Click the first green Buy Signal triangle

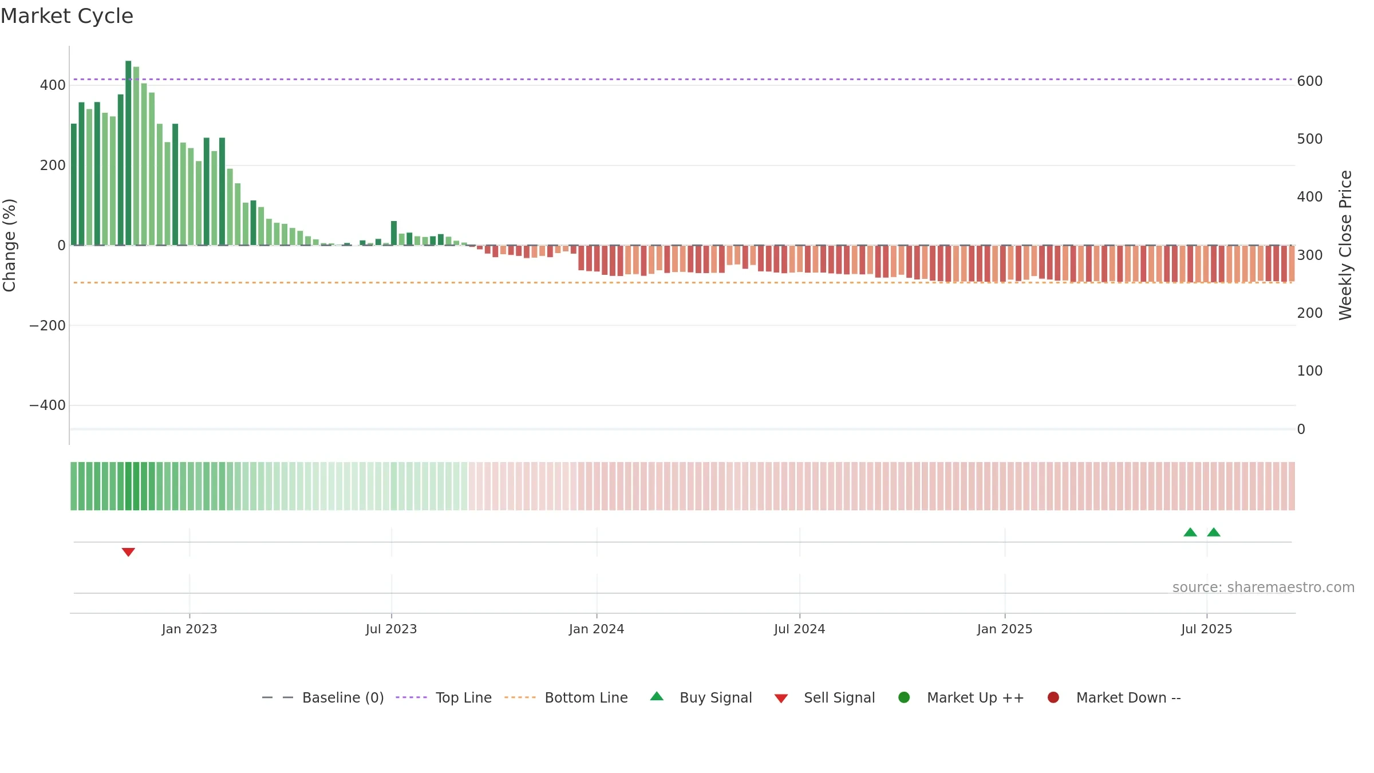coord(1190,532)
